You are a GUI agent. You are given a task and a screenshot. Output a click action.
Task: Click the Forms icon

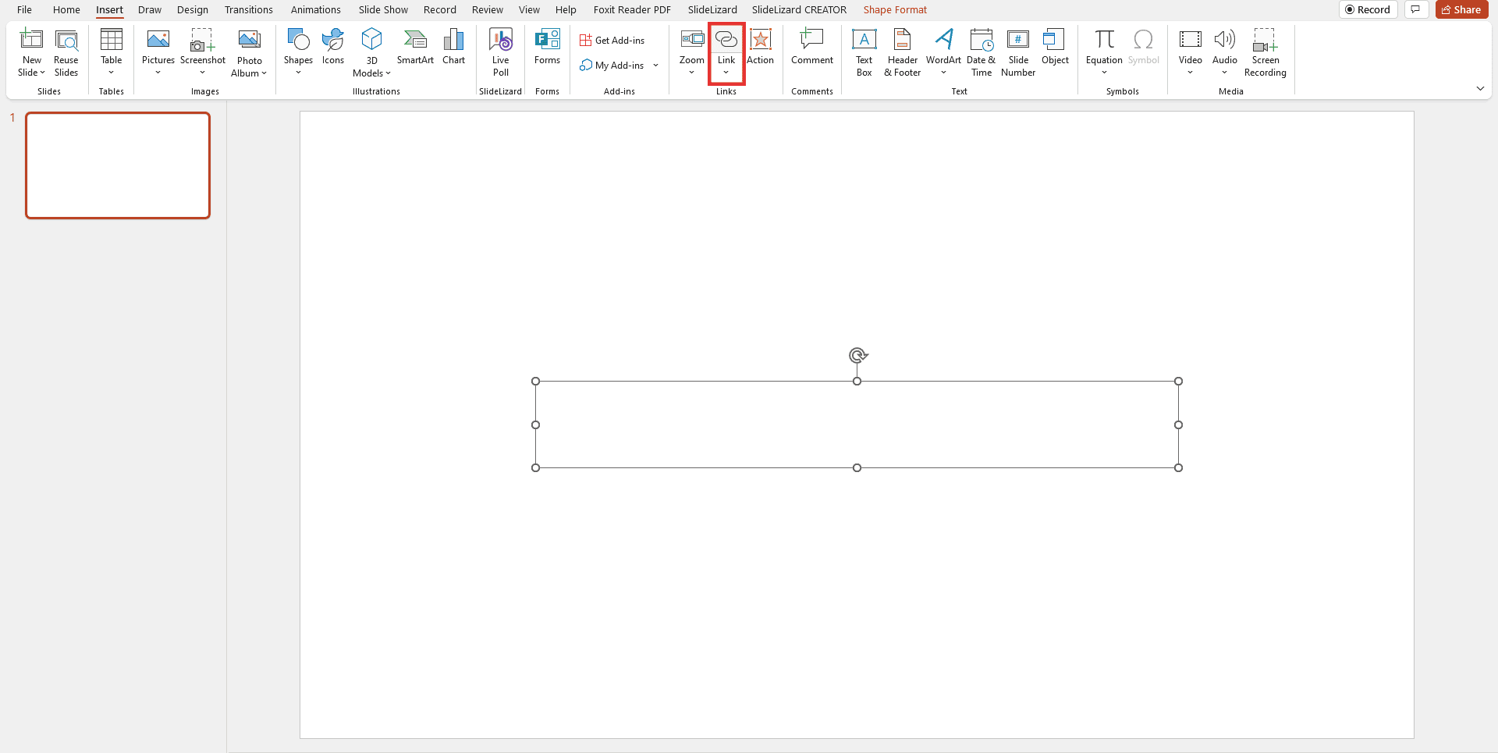tap(547, 40)
